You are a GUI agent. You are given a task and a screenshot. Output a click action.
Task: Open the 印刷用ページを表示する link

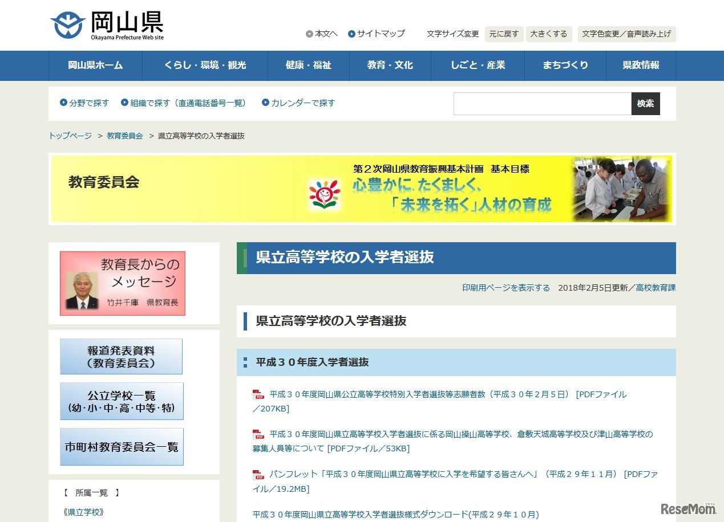505,288
